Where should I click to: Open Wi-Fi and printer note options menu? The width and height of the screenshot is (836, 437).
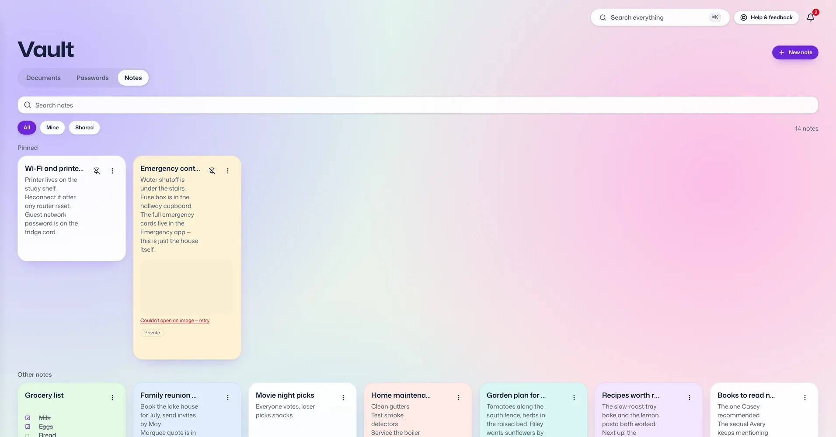(112, 171)
